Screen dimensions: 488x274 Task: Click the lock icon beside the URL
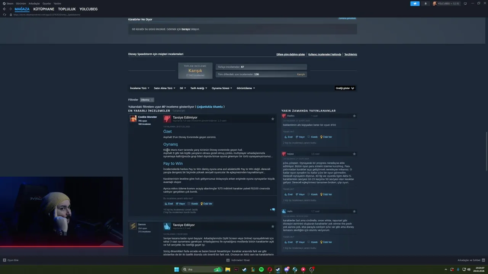tap(11, 14)
